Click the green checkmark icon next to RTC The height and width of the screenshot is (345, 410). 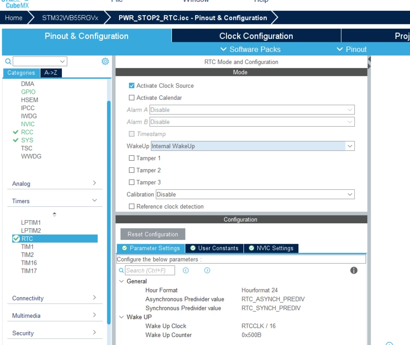(x=16, y=239)
